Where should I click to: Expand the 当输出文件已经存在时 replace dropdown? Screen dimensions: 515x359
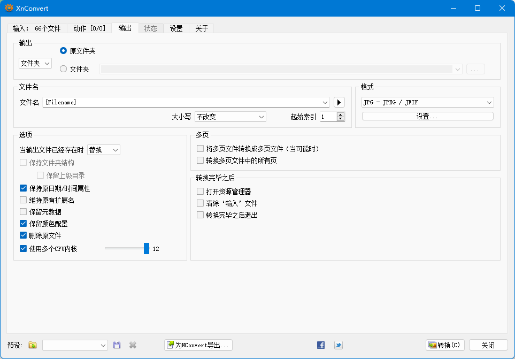[x=103, y=150]
